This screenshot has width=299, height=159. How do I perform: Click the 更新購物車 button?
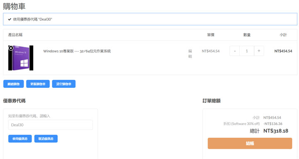(38, 84)
